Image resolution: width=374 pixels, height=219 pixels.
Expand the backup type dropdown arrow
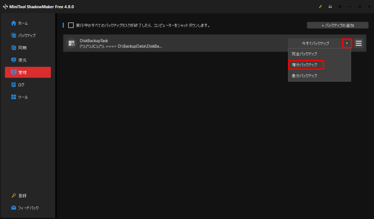coord(347,43)
